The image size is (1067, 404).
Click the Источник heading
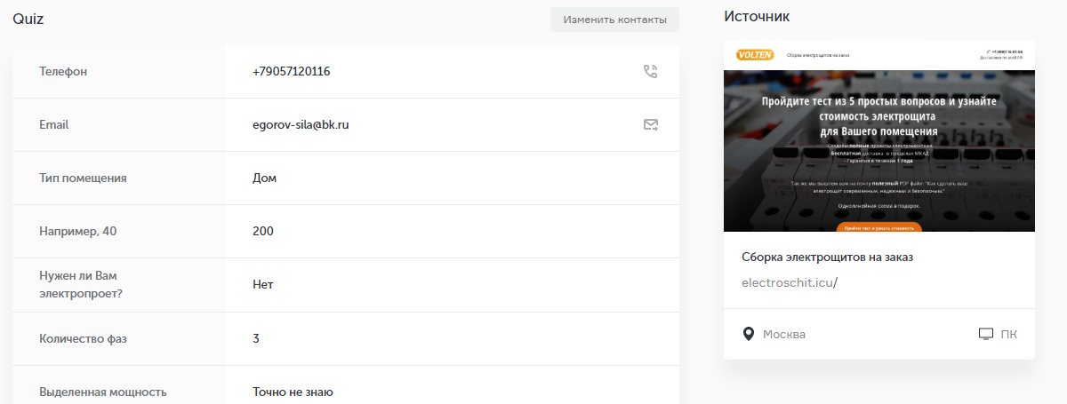pos(756,16)
